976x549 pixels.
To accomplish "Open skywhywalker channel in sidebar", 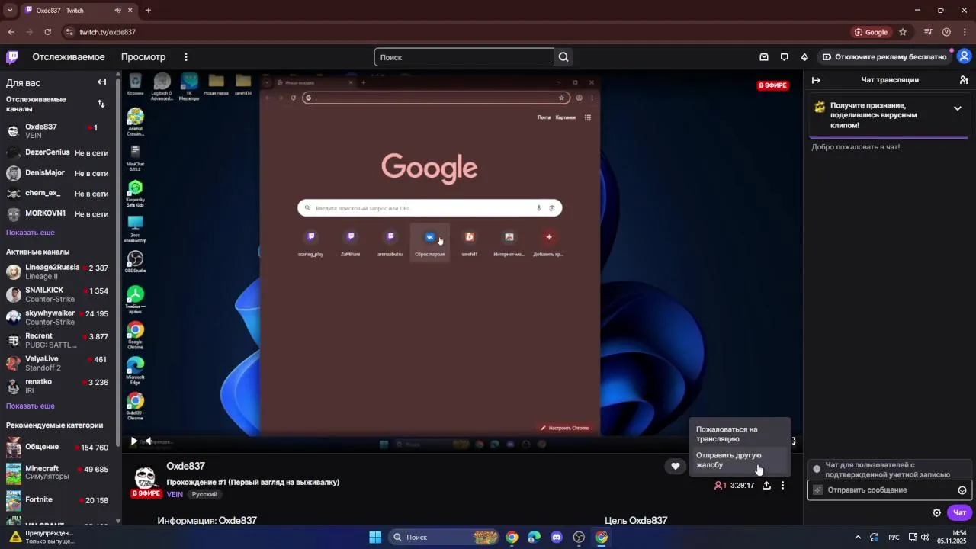I will coord(59,318).
